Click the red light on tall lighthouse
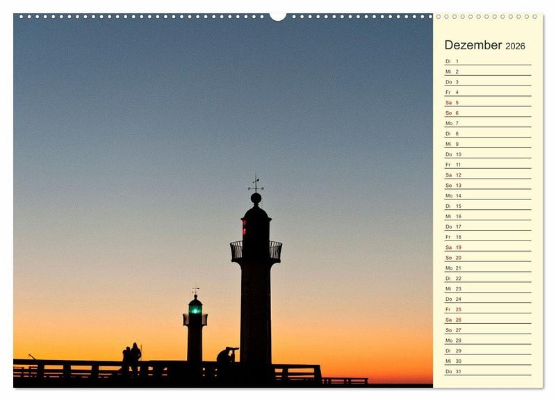Screen dimensions: 556x401 244,227
